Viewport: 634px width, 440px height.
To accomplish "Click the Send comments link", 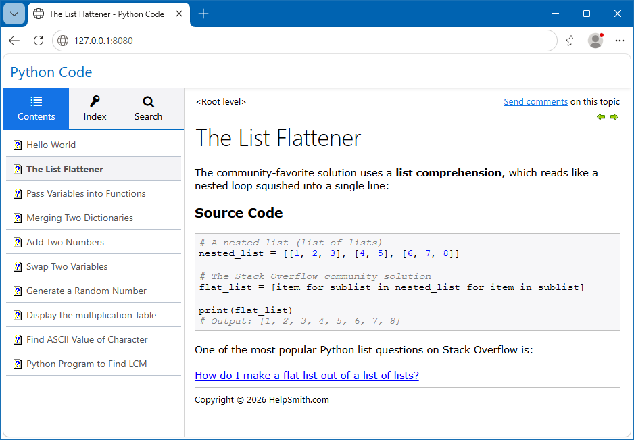I will click(x=535, y=102).
